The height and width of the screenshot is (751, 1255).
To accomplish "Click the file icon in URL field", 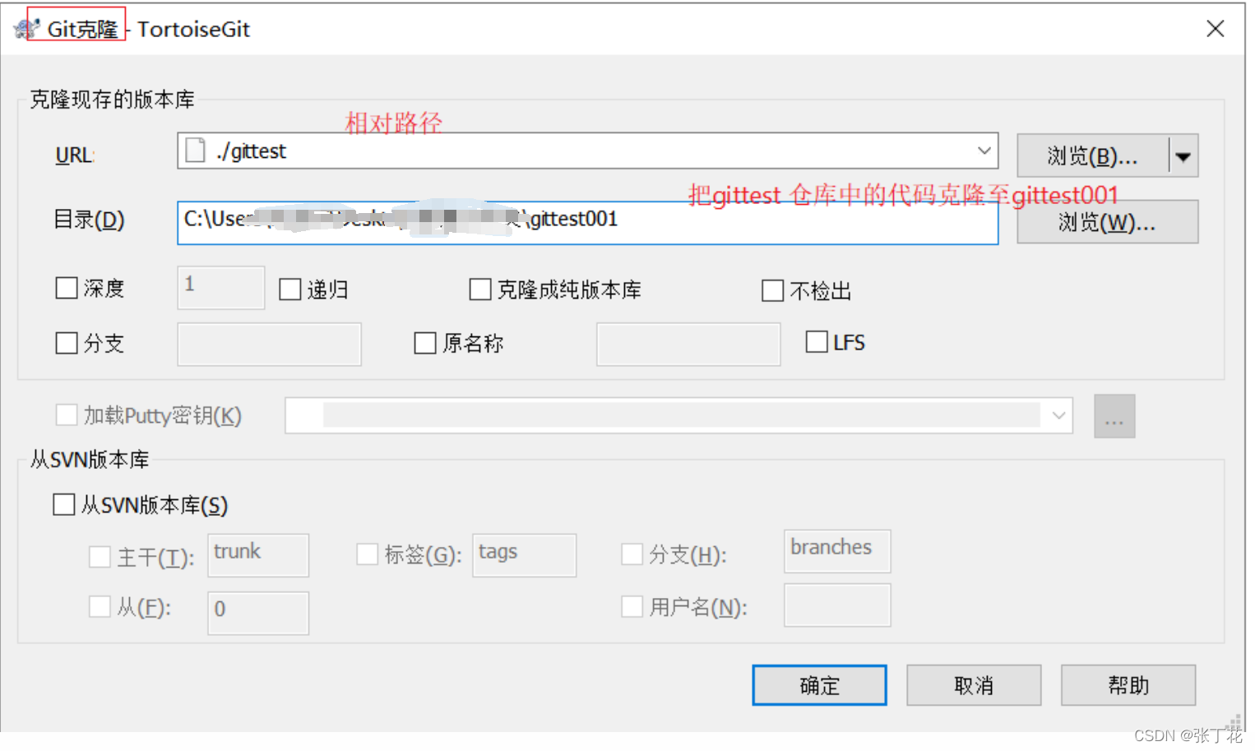I will pos(196,151).
